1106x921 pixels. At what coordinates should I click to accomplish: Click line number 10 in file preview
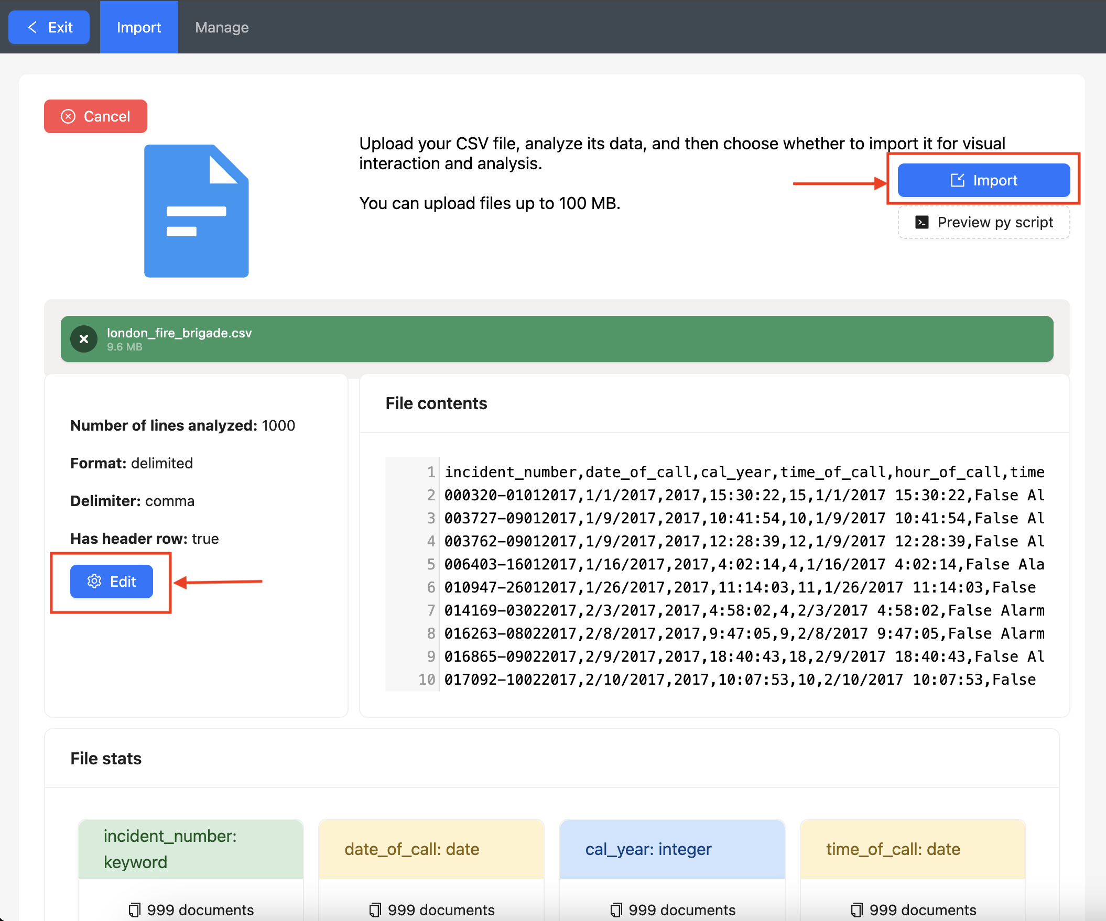point(427,679)
